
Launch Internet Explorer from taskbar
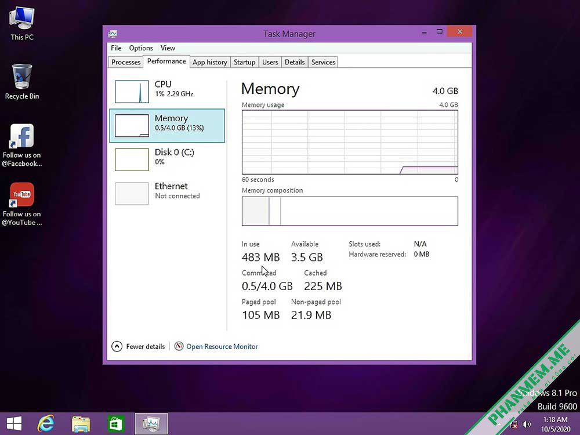tap(46, 423)
